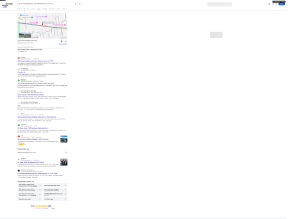
Task: Select the All results tab
Action: tap(24, 9)
